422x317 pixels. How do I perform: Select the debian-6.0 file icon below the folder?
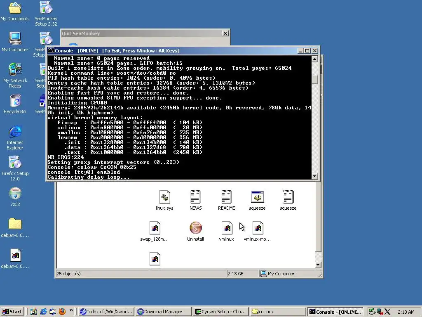(x=15, y=259)
